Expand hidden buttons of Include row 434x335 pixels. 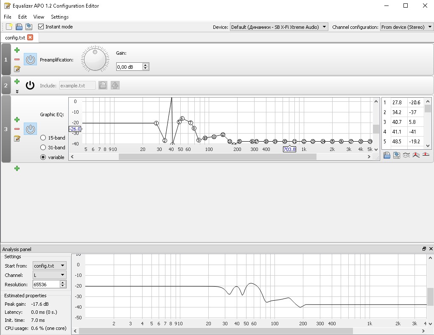[17, 91]
